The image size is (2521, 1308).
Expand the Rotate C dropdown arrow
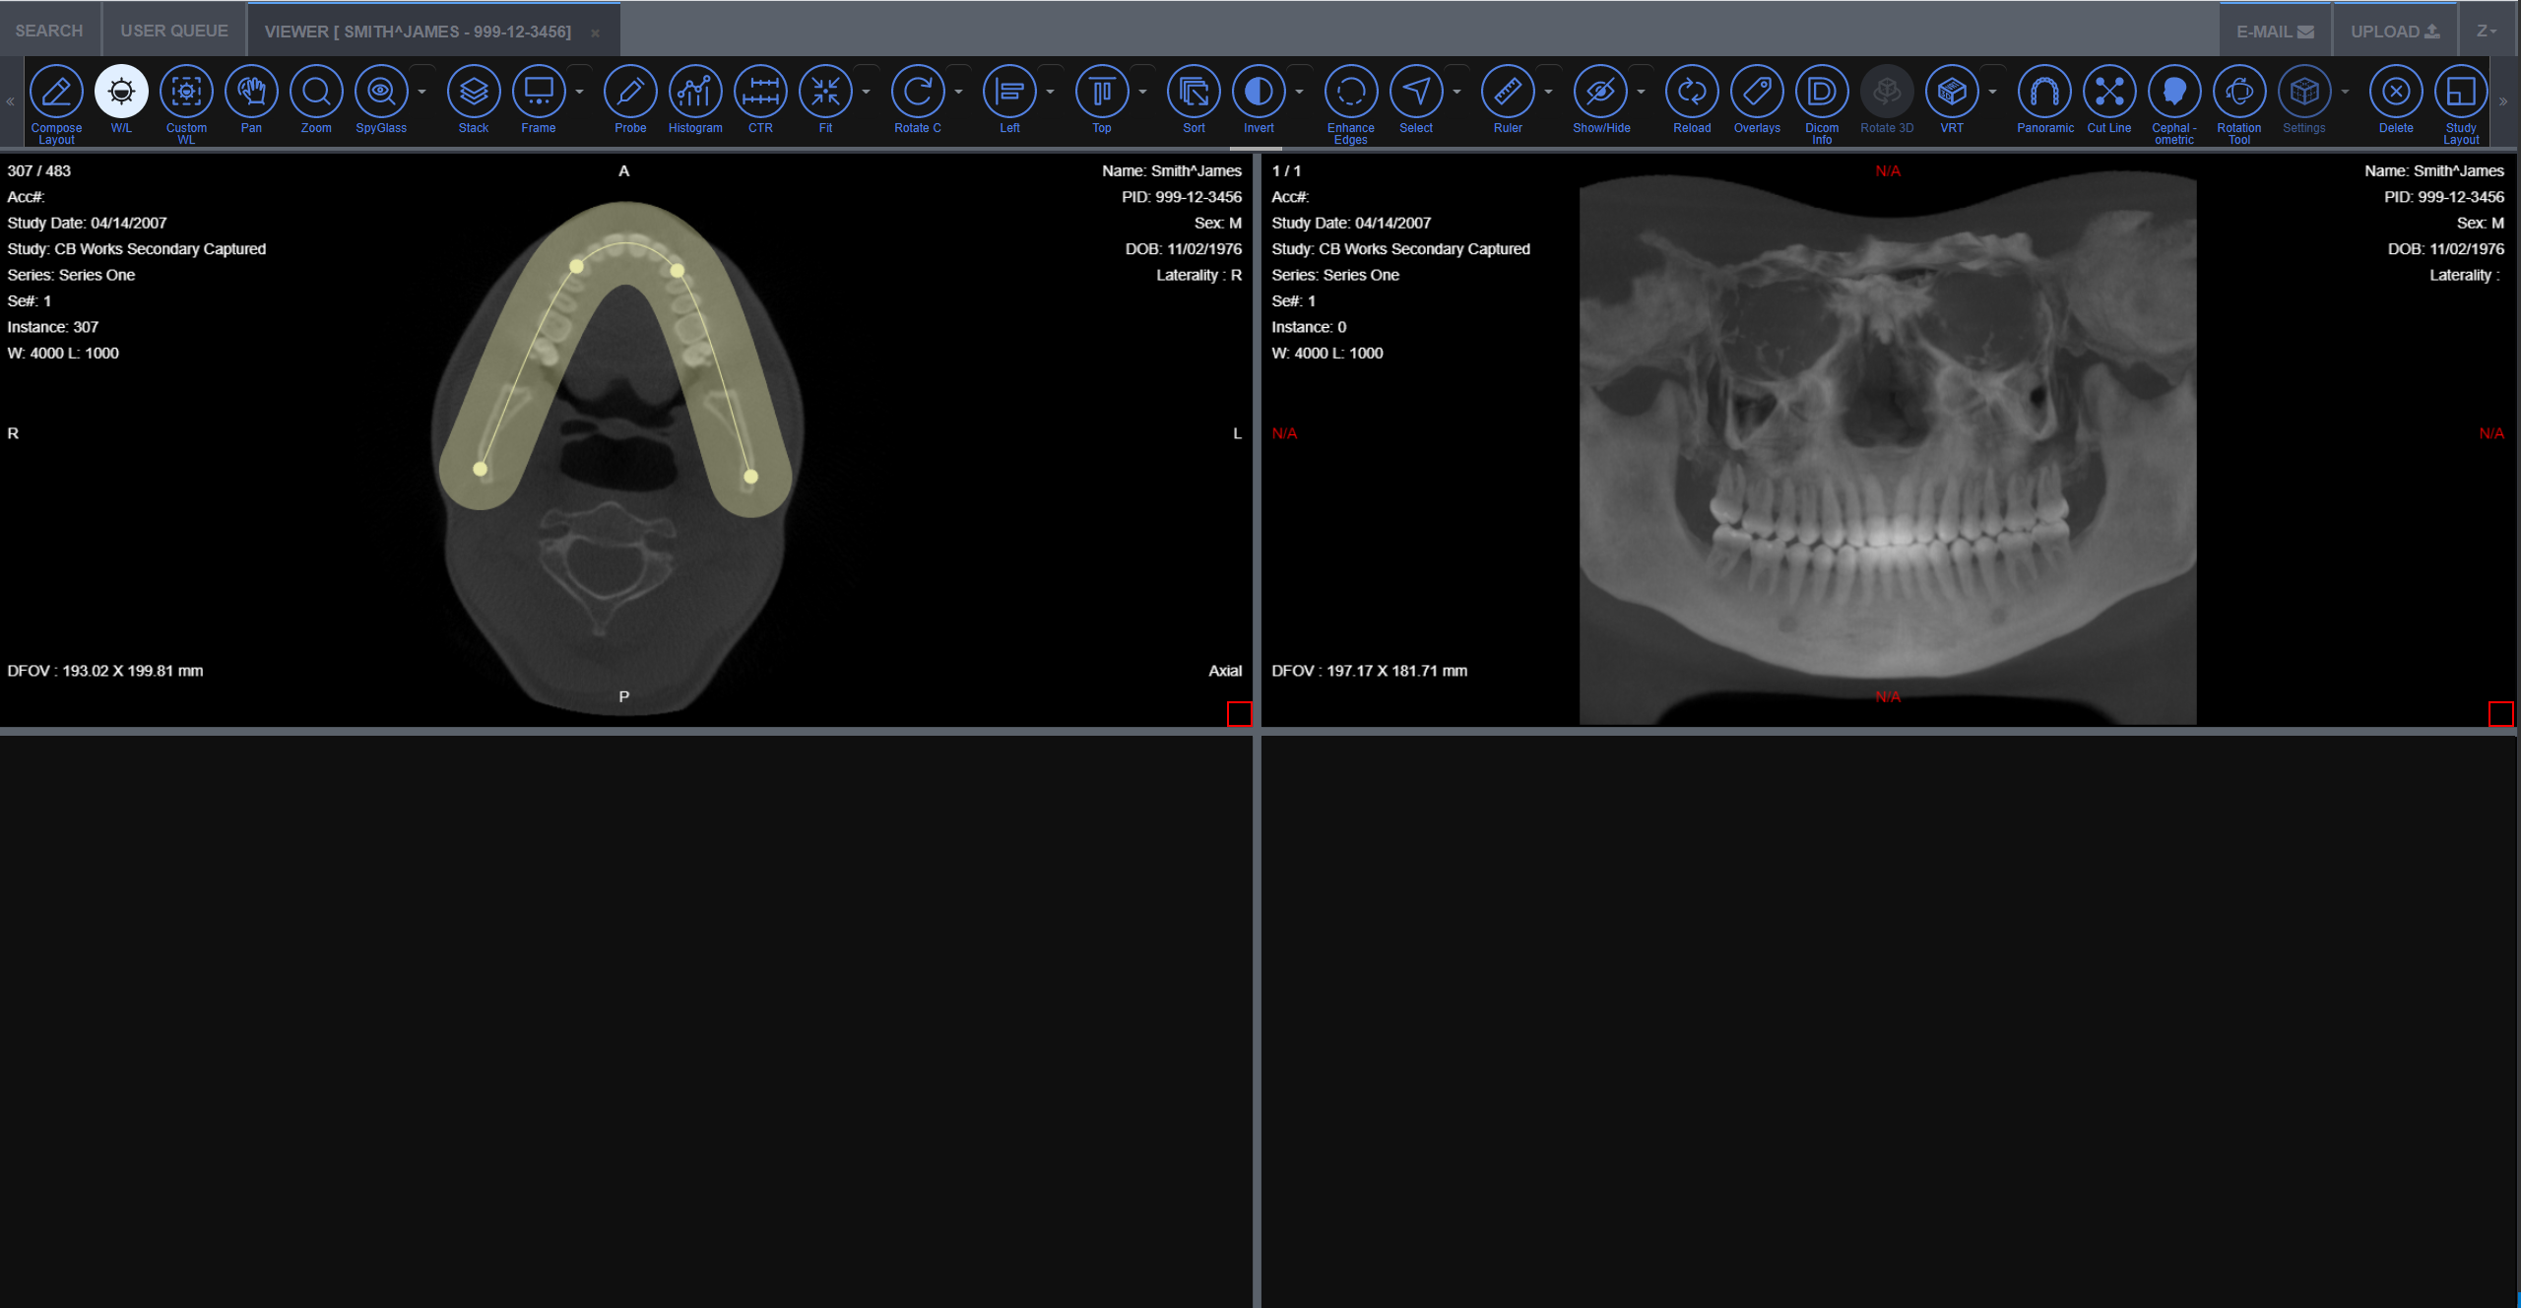[x=958, y=92]
